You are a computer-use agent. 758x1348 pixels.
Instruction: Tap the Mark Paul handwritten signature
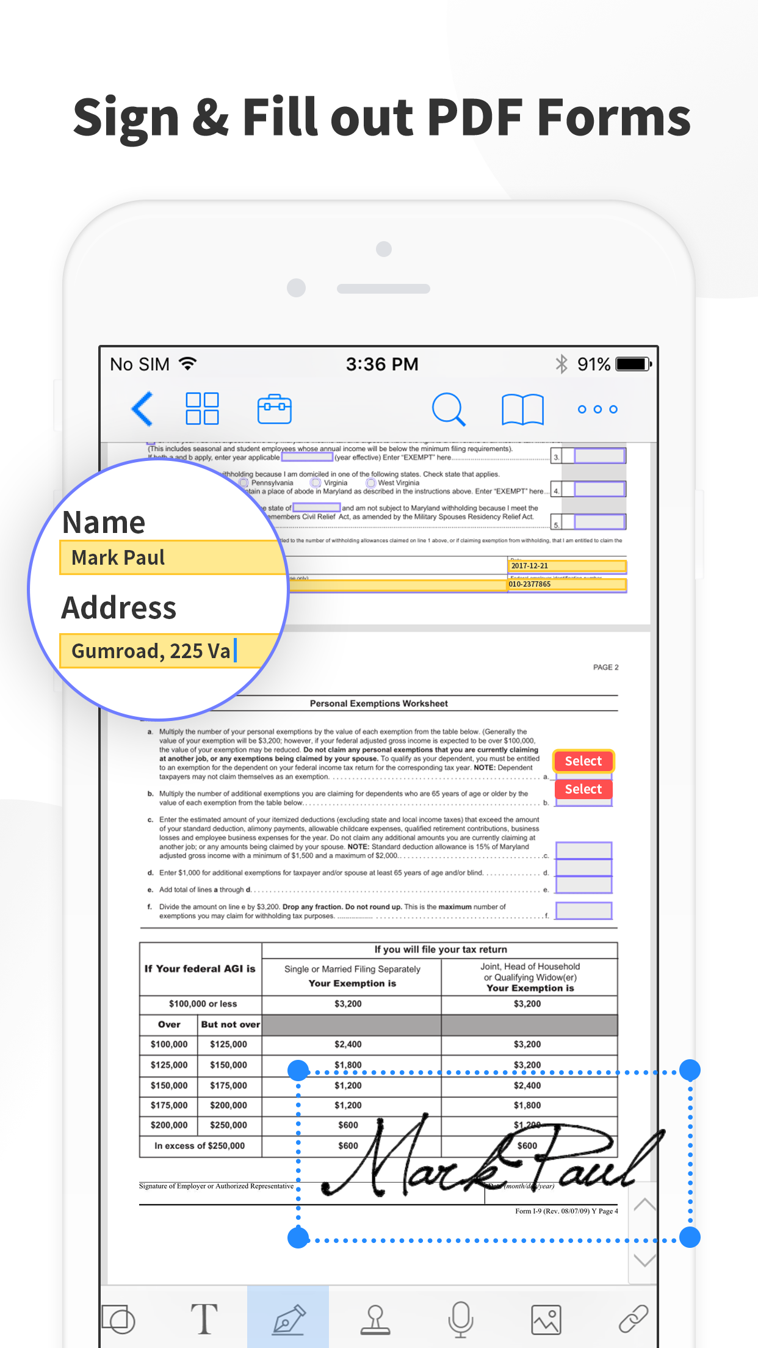(493, 1155)
